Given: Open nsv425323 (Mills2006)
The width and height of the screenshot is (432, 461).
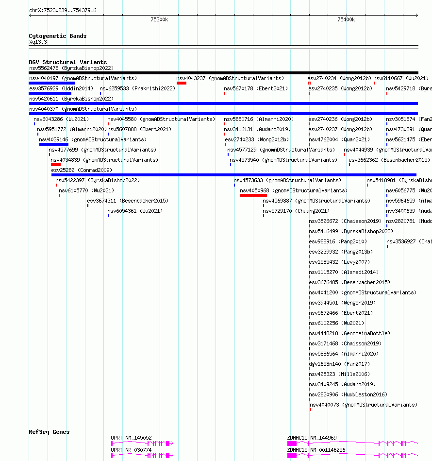Looking at the screenshot, I should tap(339, 374).
